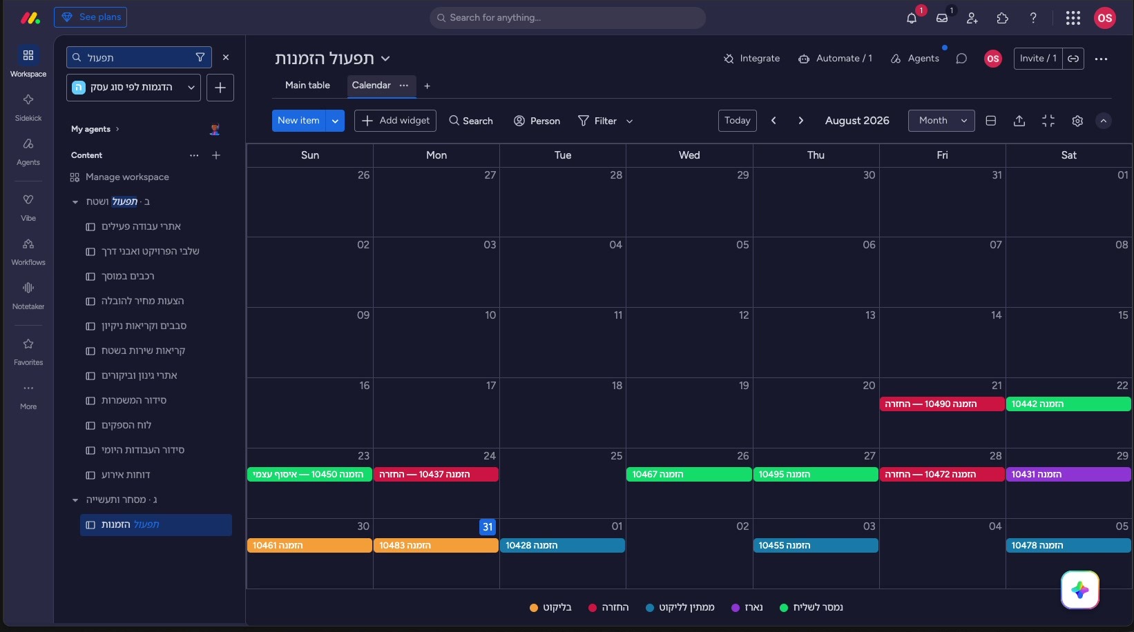Collapse the תפעול ושטח folder

(75, 202)
